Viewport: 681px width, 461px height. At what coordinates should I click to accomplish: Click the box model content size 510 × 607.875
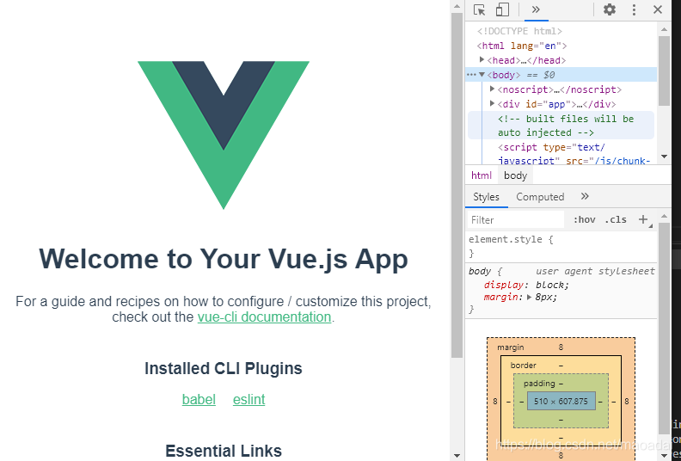click(x=561, y=401)
